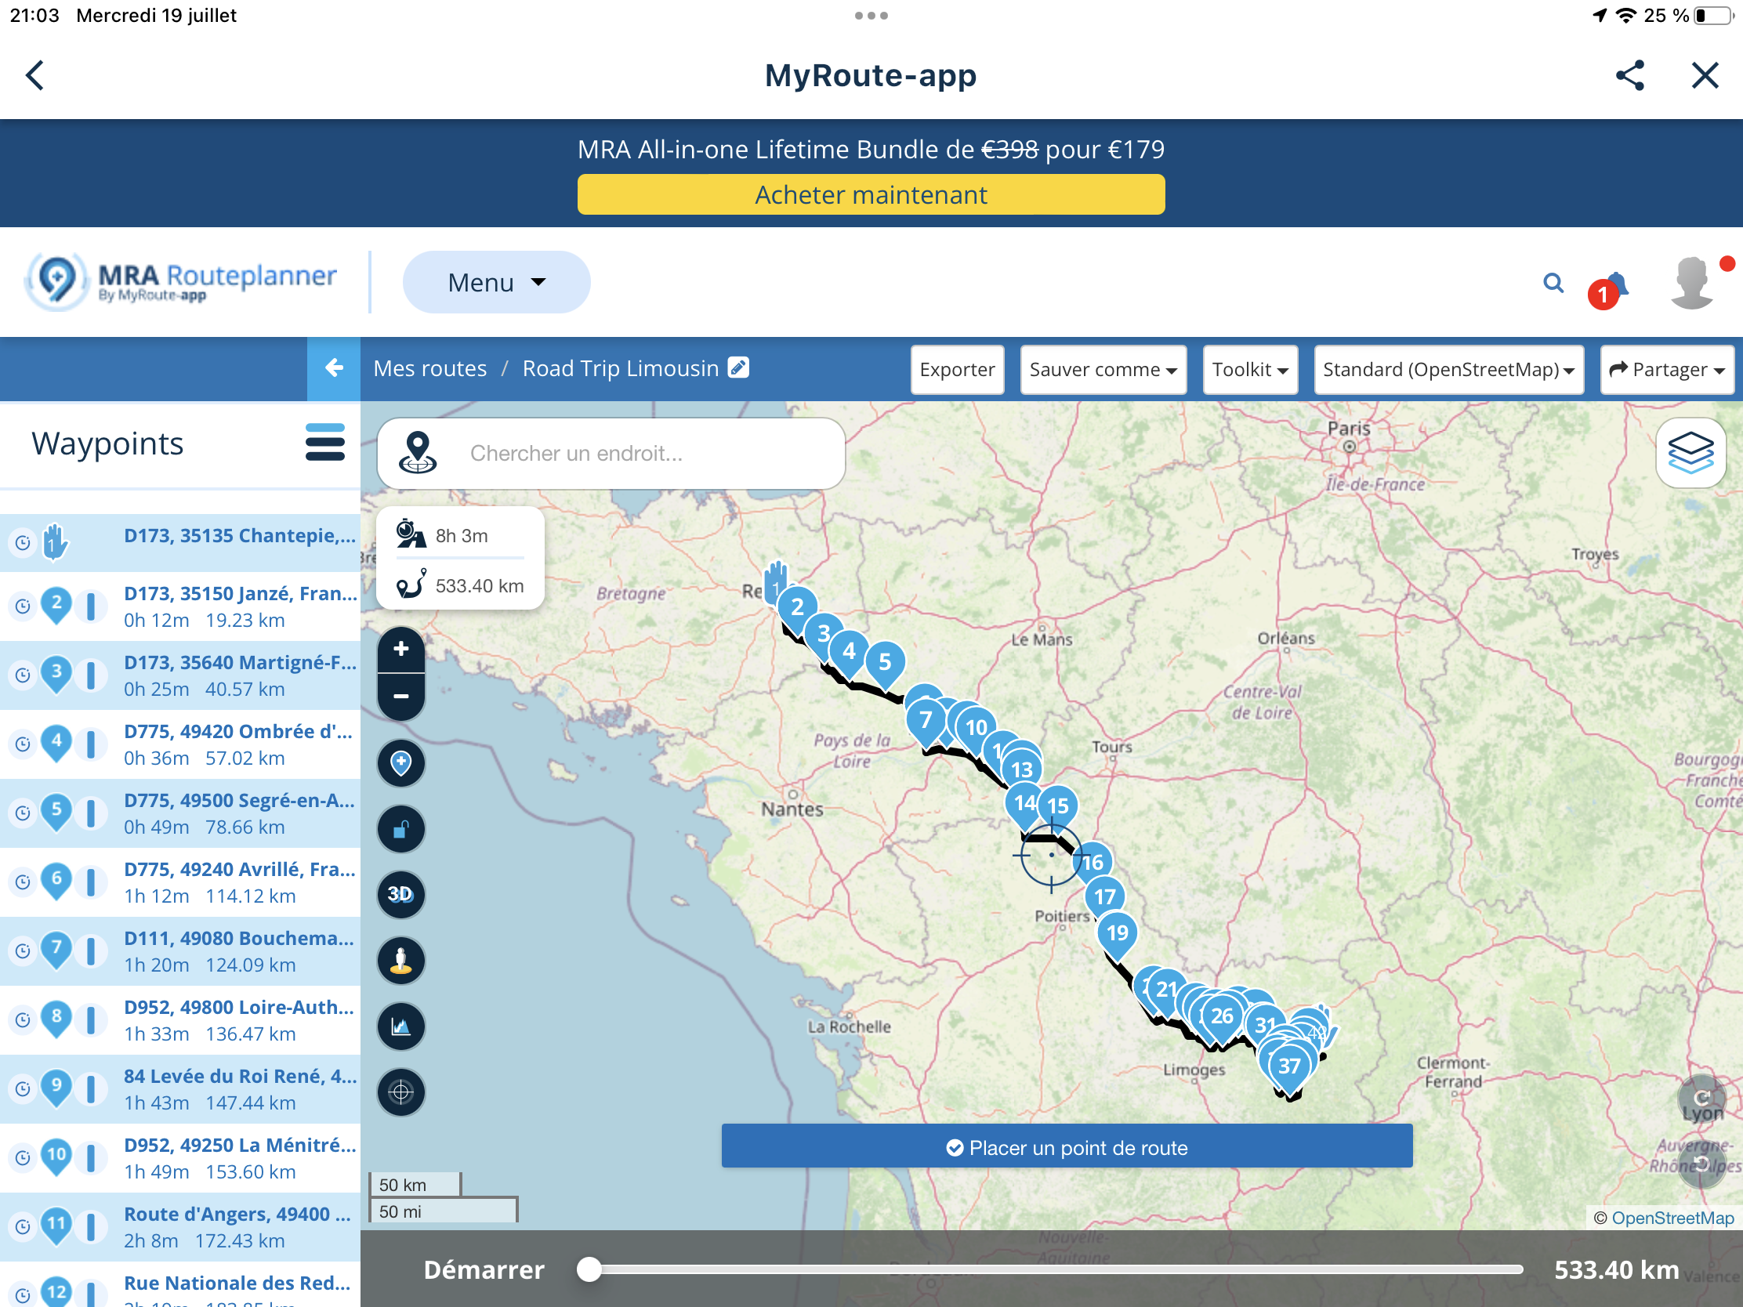Toggle 3D map view
The image size is (1743, 1307).
(x=401, y=894)
